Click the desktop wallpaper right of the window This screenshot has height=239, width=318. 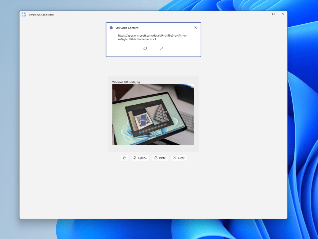click(x=303, y=124)
